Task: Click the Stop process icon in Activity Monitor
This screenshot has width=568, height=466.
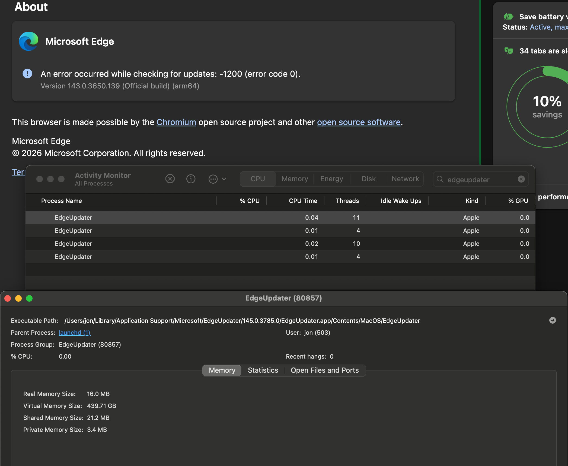Action: point(170,179)
